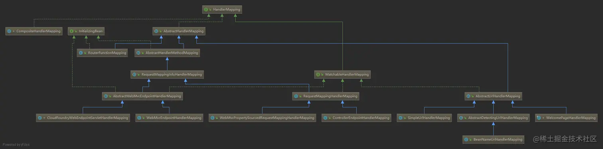Click the class icon of WebMvcEndpointHandlerMapping
The height and width of the screenshot is (149, 603).
pos(139,118)
